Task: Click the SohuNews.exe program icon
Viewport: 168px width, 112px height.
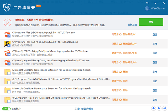Action: (7, 44)
